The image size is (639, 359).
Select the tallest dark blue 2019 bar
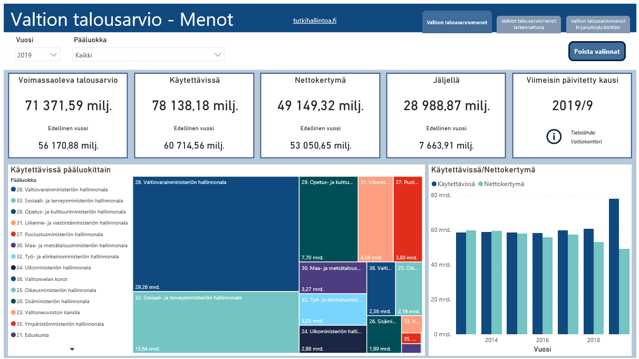pos(614,266)
